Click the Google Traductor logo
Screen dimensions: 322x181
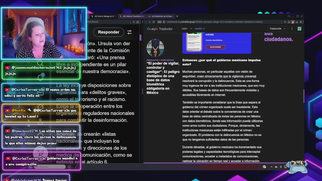point(160,29)
